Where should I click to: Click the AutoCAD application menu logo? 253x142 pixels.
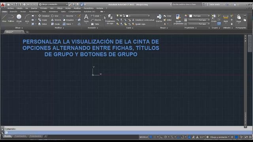[x=3, y=5]
